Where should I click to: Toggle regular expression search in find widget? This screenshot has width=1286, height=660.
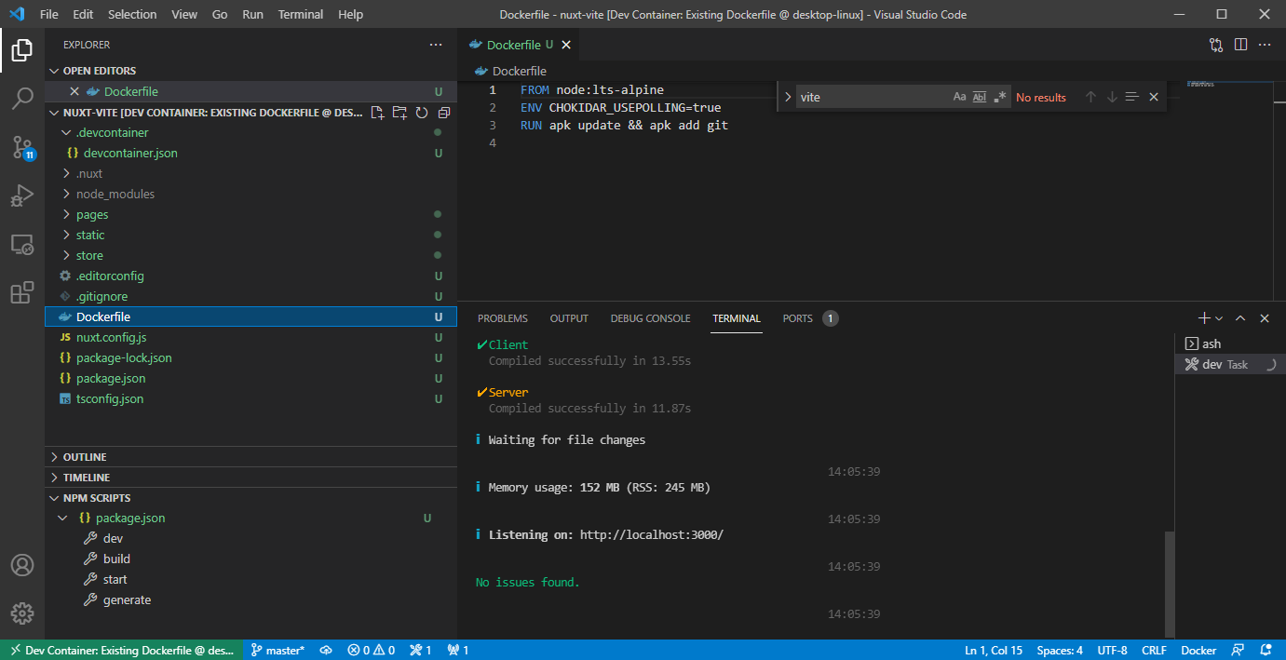(x=1000, y=97)
